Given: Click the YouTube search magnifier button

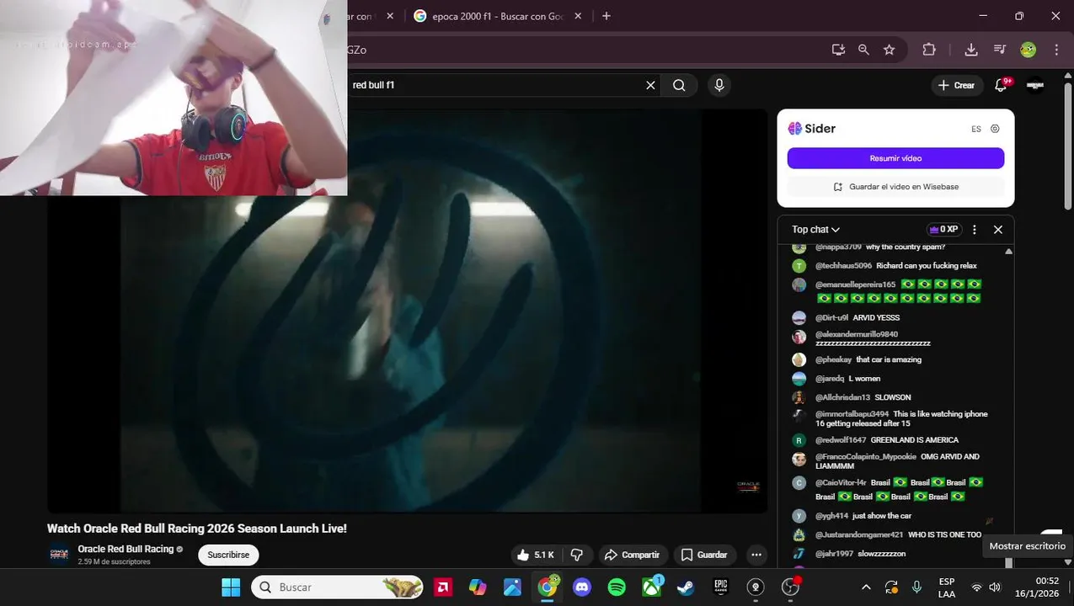Looking at the screenshot, I should (x=679, y=85).
